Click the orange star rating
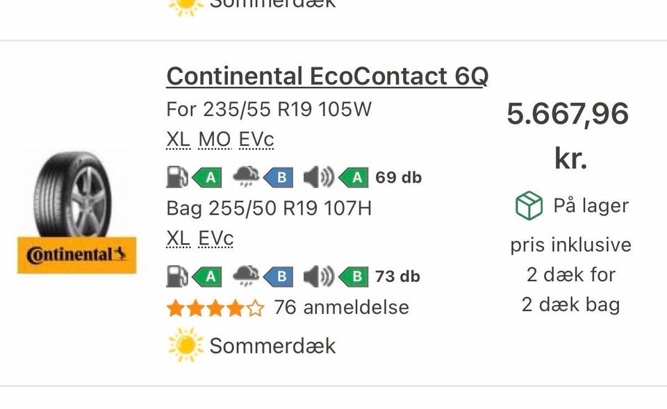Screen dimensions: 667x409 pos(215,308)
